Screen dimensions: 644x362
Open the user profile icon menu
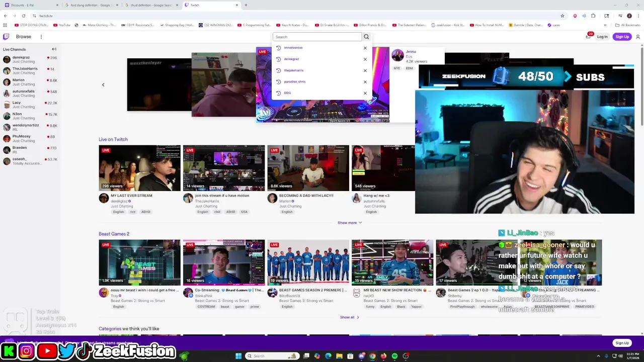coord(638,37)
